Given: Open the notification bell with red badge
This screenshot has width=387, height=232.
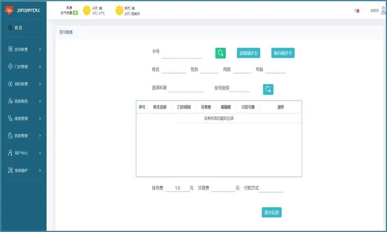Looking at the screenshot, I should 356,11.
